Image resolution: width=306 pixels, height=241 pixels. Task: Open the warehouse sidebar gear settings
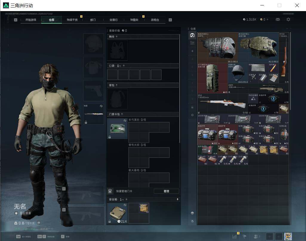tap(192, 115)
